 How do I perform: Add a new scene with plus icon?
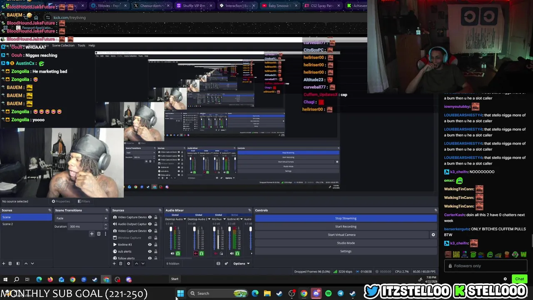(x=3, y=263)
